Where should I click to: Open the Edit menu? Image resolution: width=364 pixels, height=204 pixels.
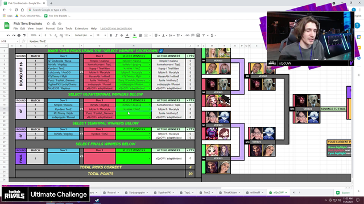[x=23, y=28]
